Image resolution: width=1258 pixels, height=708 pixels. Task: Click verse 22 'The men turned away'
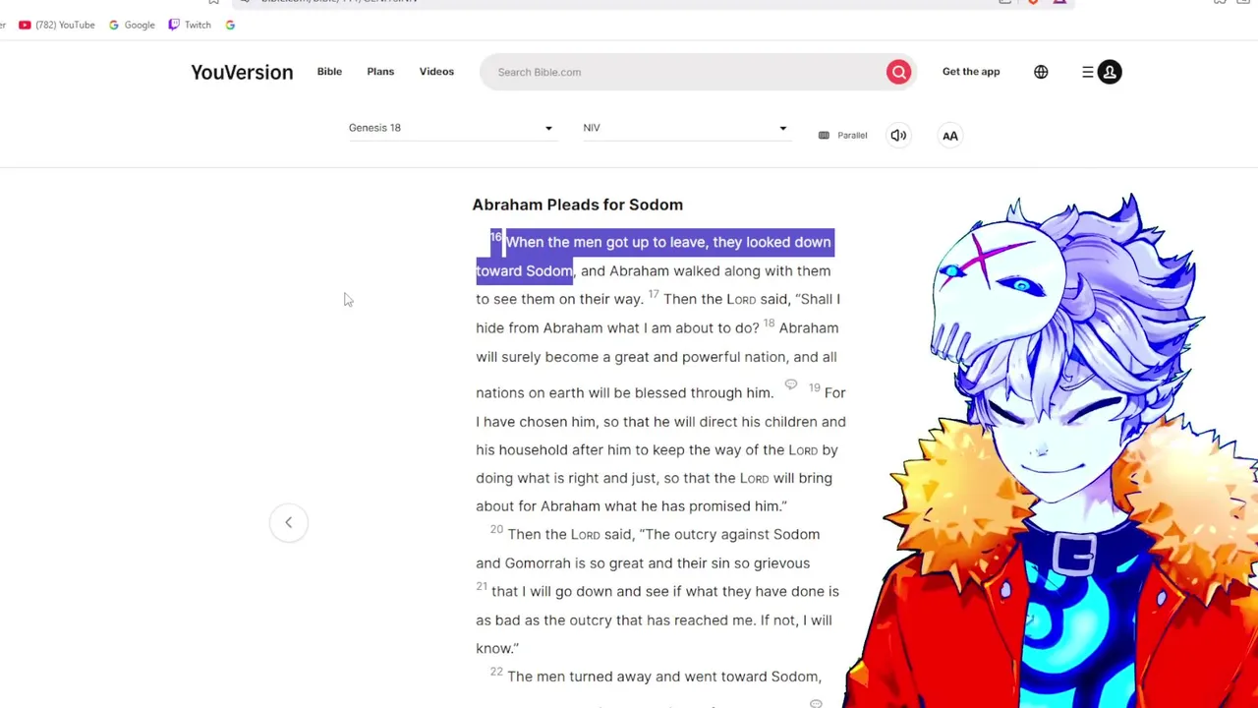point(579,677)
